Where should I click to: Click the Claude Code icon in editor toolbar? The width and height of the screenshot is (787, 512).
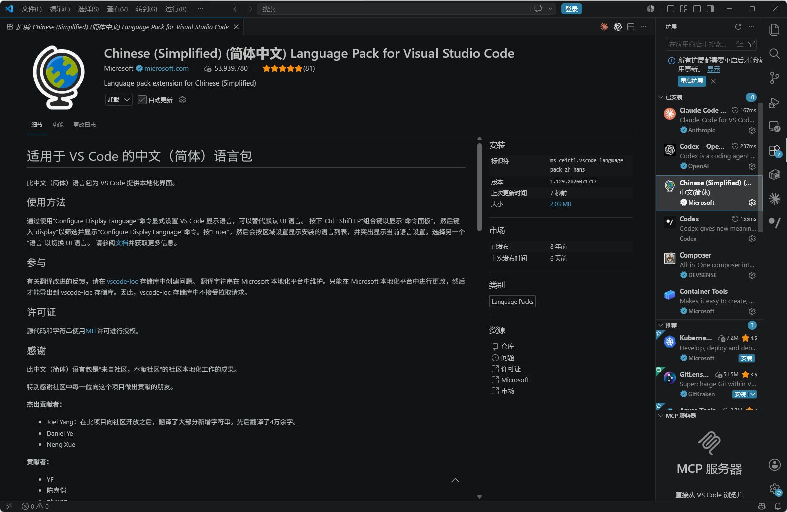click(604, 27)
